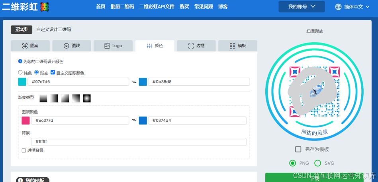Switch to the 颜色 tab
The image size is (378, 182).
tap(155, 45)
